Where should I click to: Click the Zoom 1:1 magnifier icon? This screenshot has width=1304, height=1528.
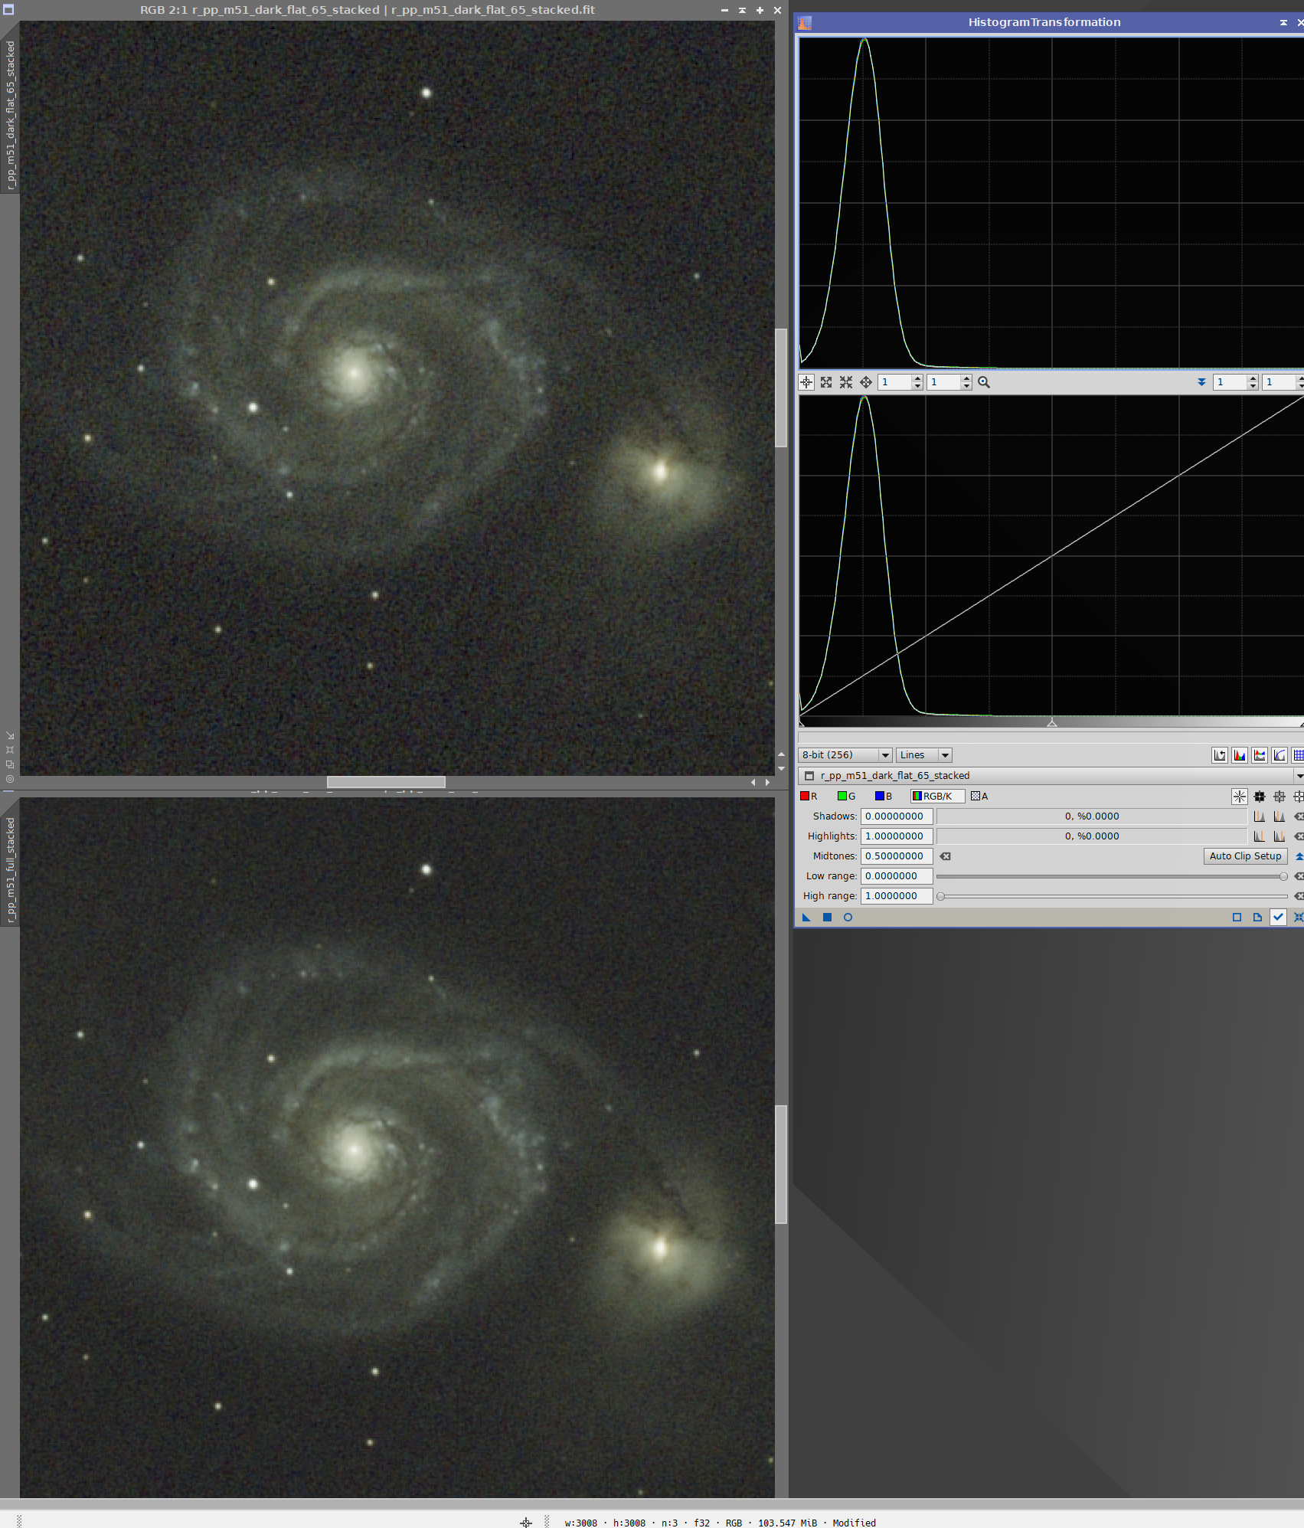984,382
